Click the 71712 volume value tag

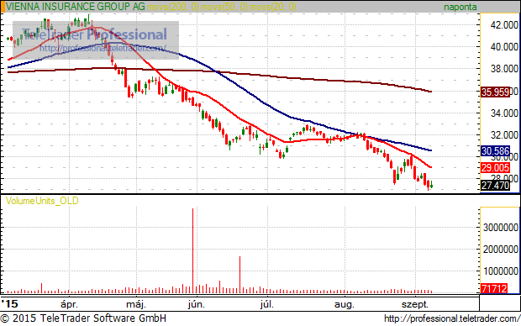click(x=494, y=288)
